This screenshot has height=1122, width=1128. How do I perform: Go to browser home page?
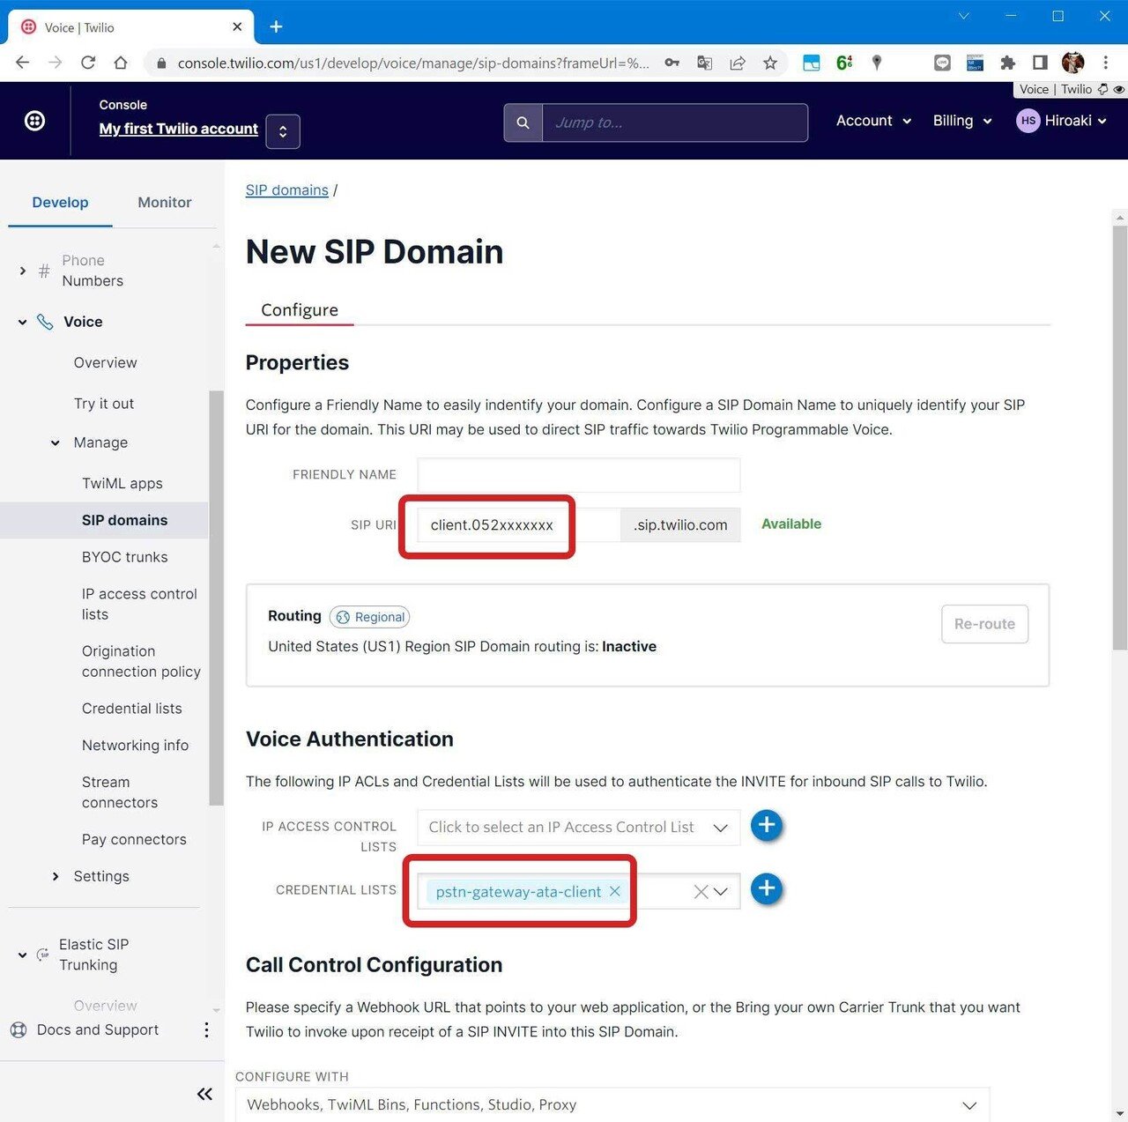[x=121, y=63]
